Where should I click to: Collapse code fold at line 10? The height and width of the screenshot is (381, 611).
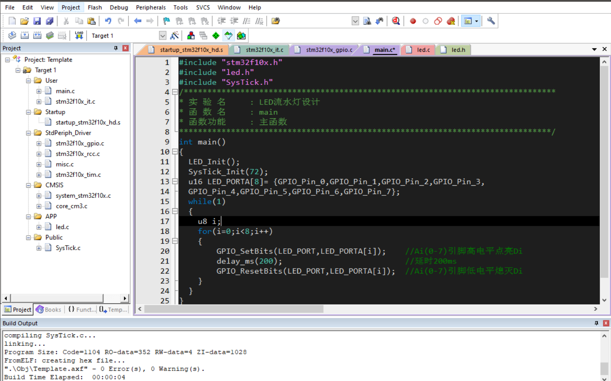coord(175,152)
